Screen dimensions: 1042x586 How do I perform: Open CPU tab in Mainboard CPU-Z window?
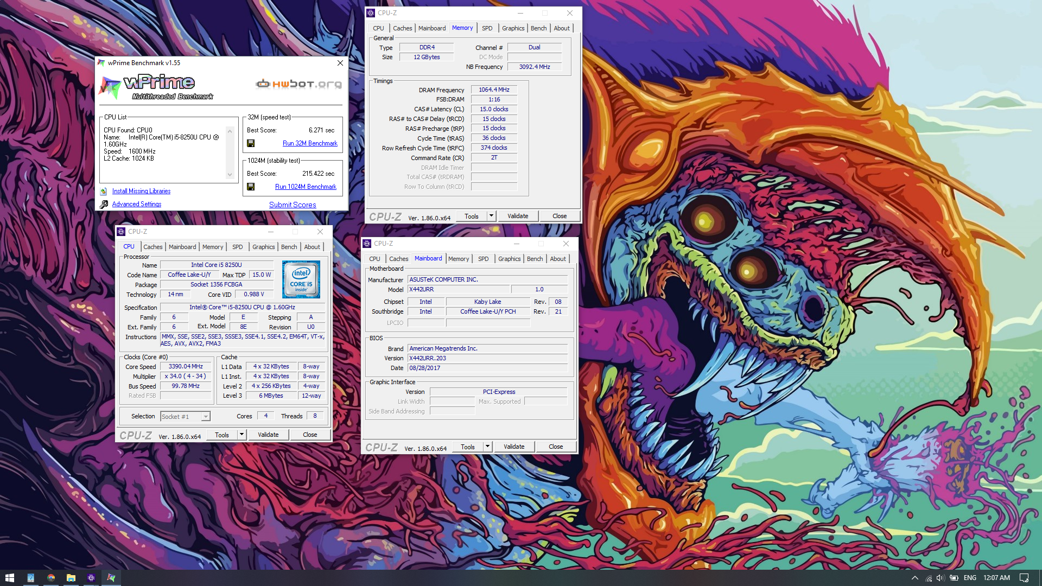pos(374,259)
